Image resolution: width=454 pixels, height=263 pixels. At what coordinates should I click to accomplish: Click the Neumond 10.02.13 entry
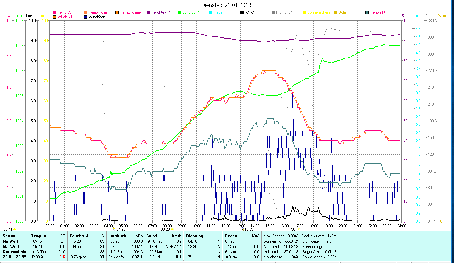281,247
